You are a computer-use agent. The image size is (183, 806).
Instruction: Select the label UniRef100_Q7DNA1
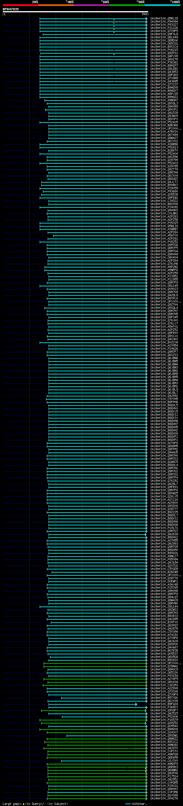164,666
